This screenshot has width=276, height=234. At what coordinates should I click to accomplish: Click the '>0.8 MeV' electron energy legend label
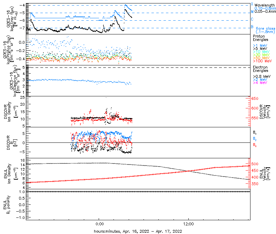pyautogui.click(x=262, y=76)
